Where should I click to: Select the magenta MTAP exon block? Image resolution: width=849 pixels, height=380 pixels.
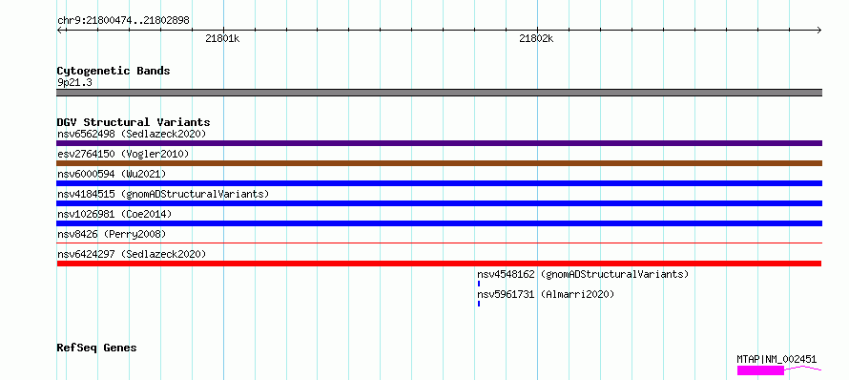[760, 370]
